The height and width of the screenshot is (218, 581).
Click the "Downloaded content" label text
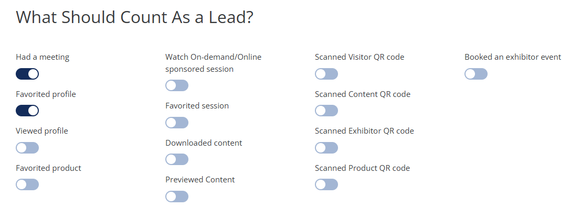point(204,143)
